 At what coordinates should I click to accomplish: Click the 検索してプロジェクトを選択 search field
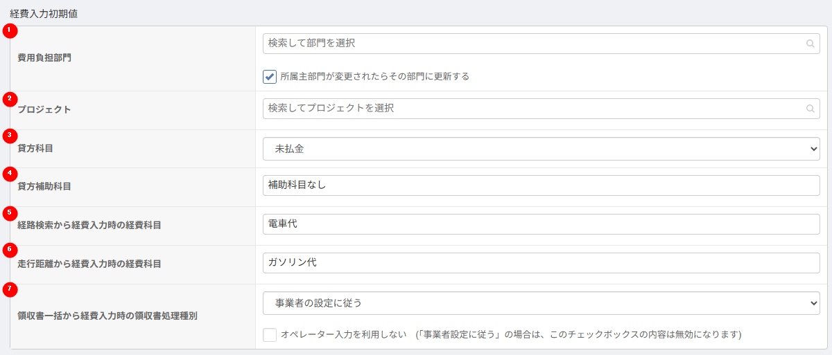pos(541,109)
